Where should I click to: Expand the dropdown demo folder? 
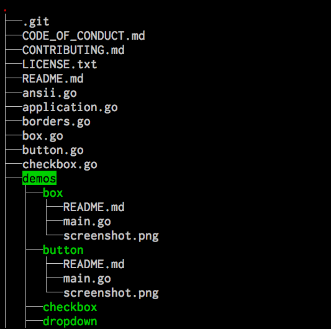point(70,322)
